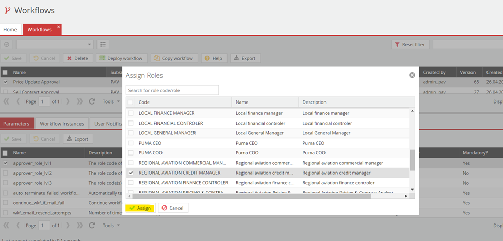Click the Deploy workflow icon button
Screen dimensions: 503x241
(122, 58)
